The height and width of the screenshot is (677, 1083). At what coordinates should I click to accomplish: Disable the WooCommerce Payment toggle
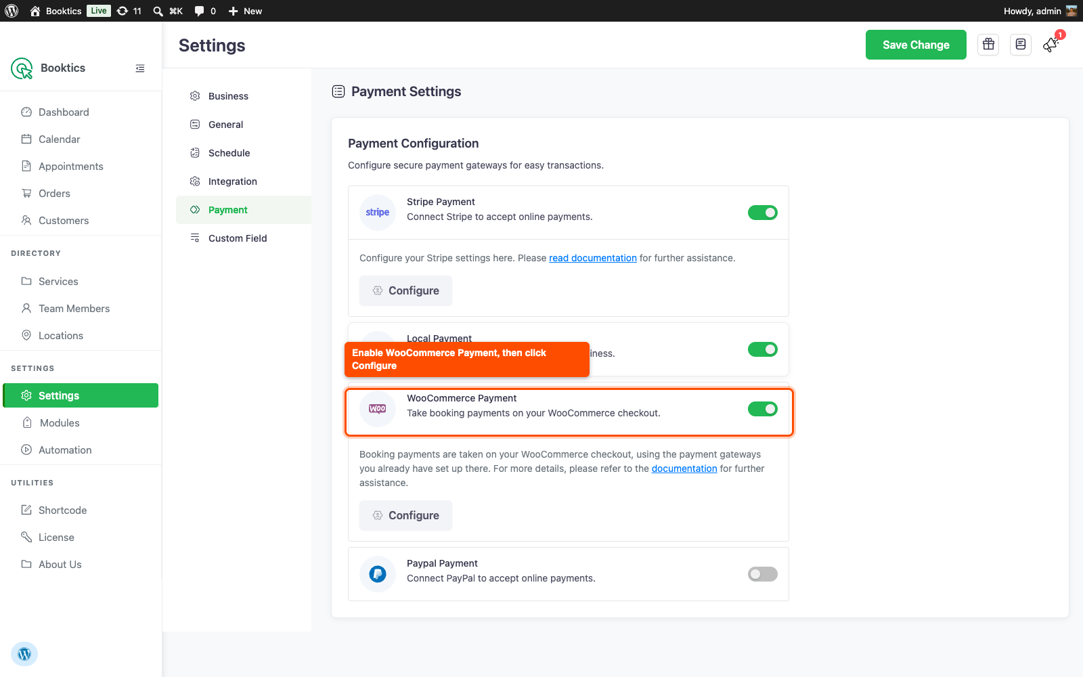click(x=763, y=409)
